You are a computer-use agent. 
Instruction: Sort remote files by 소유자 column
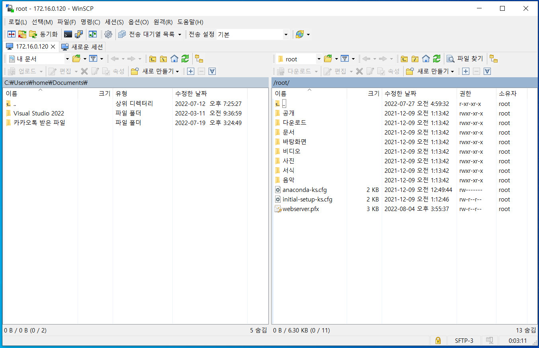512,94
